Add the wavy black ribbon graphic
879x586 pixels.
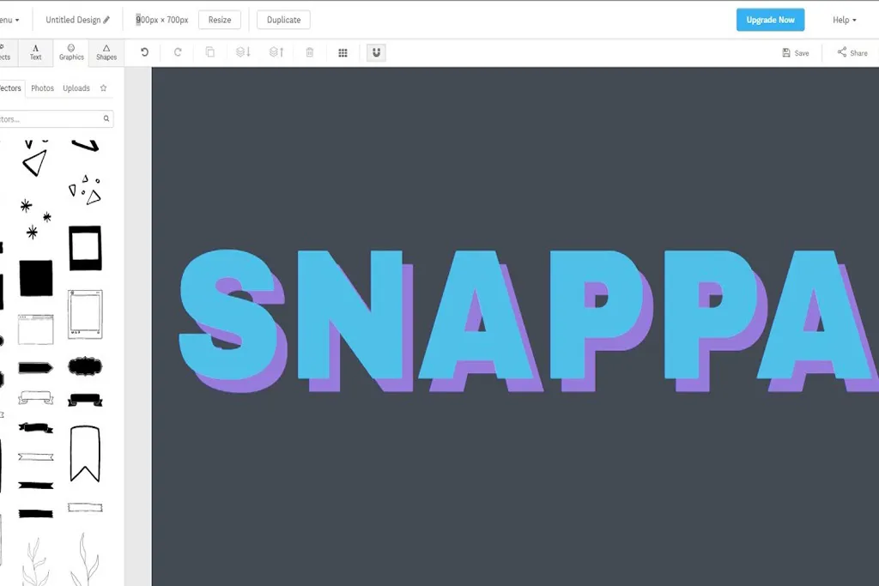coord(36,428)
